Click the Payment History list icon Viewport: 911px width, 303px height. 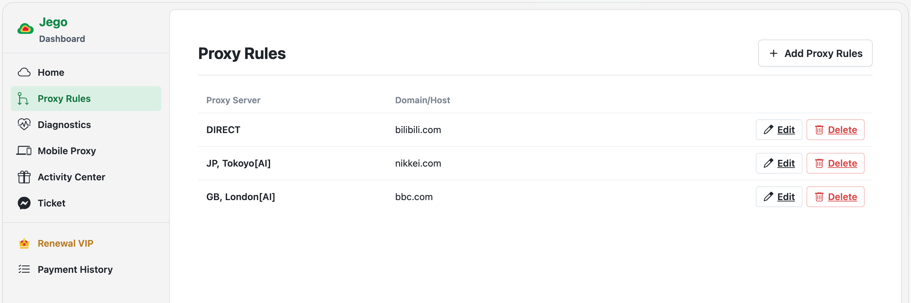pyautogui.click(x=24, y=269)
